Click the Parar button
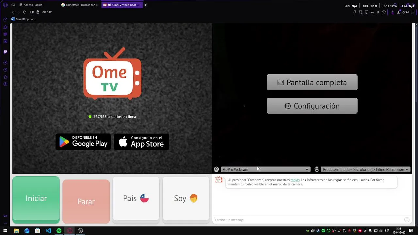 point(86,202)
